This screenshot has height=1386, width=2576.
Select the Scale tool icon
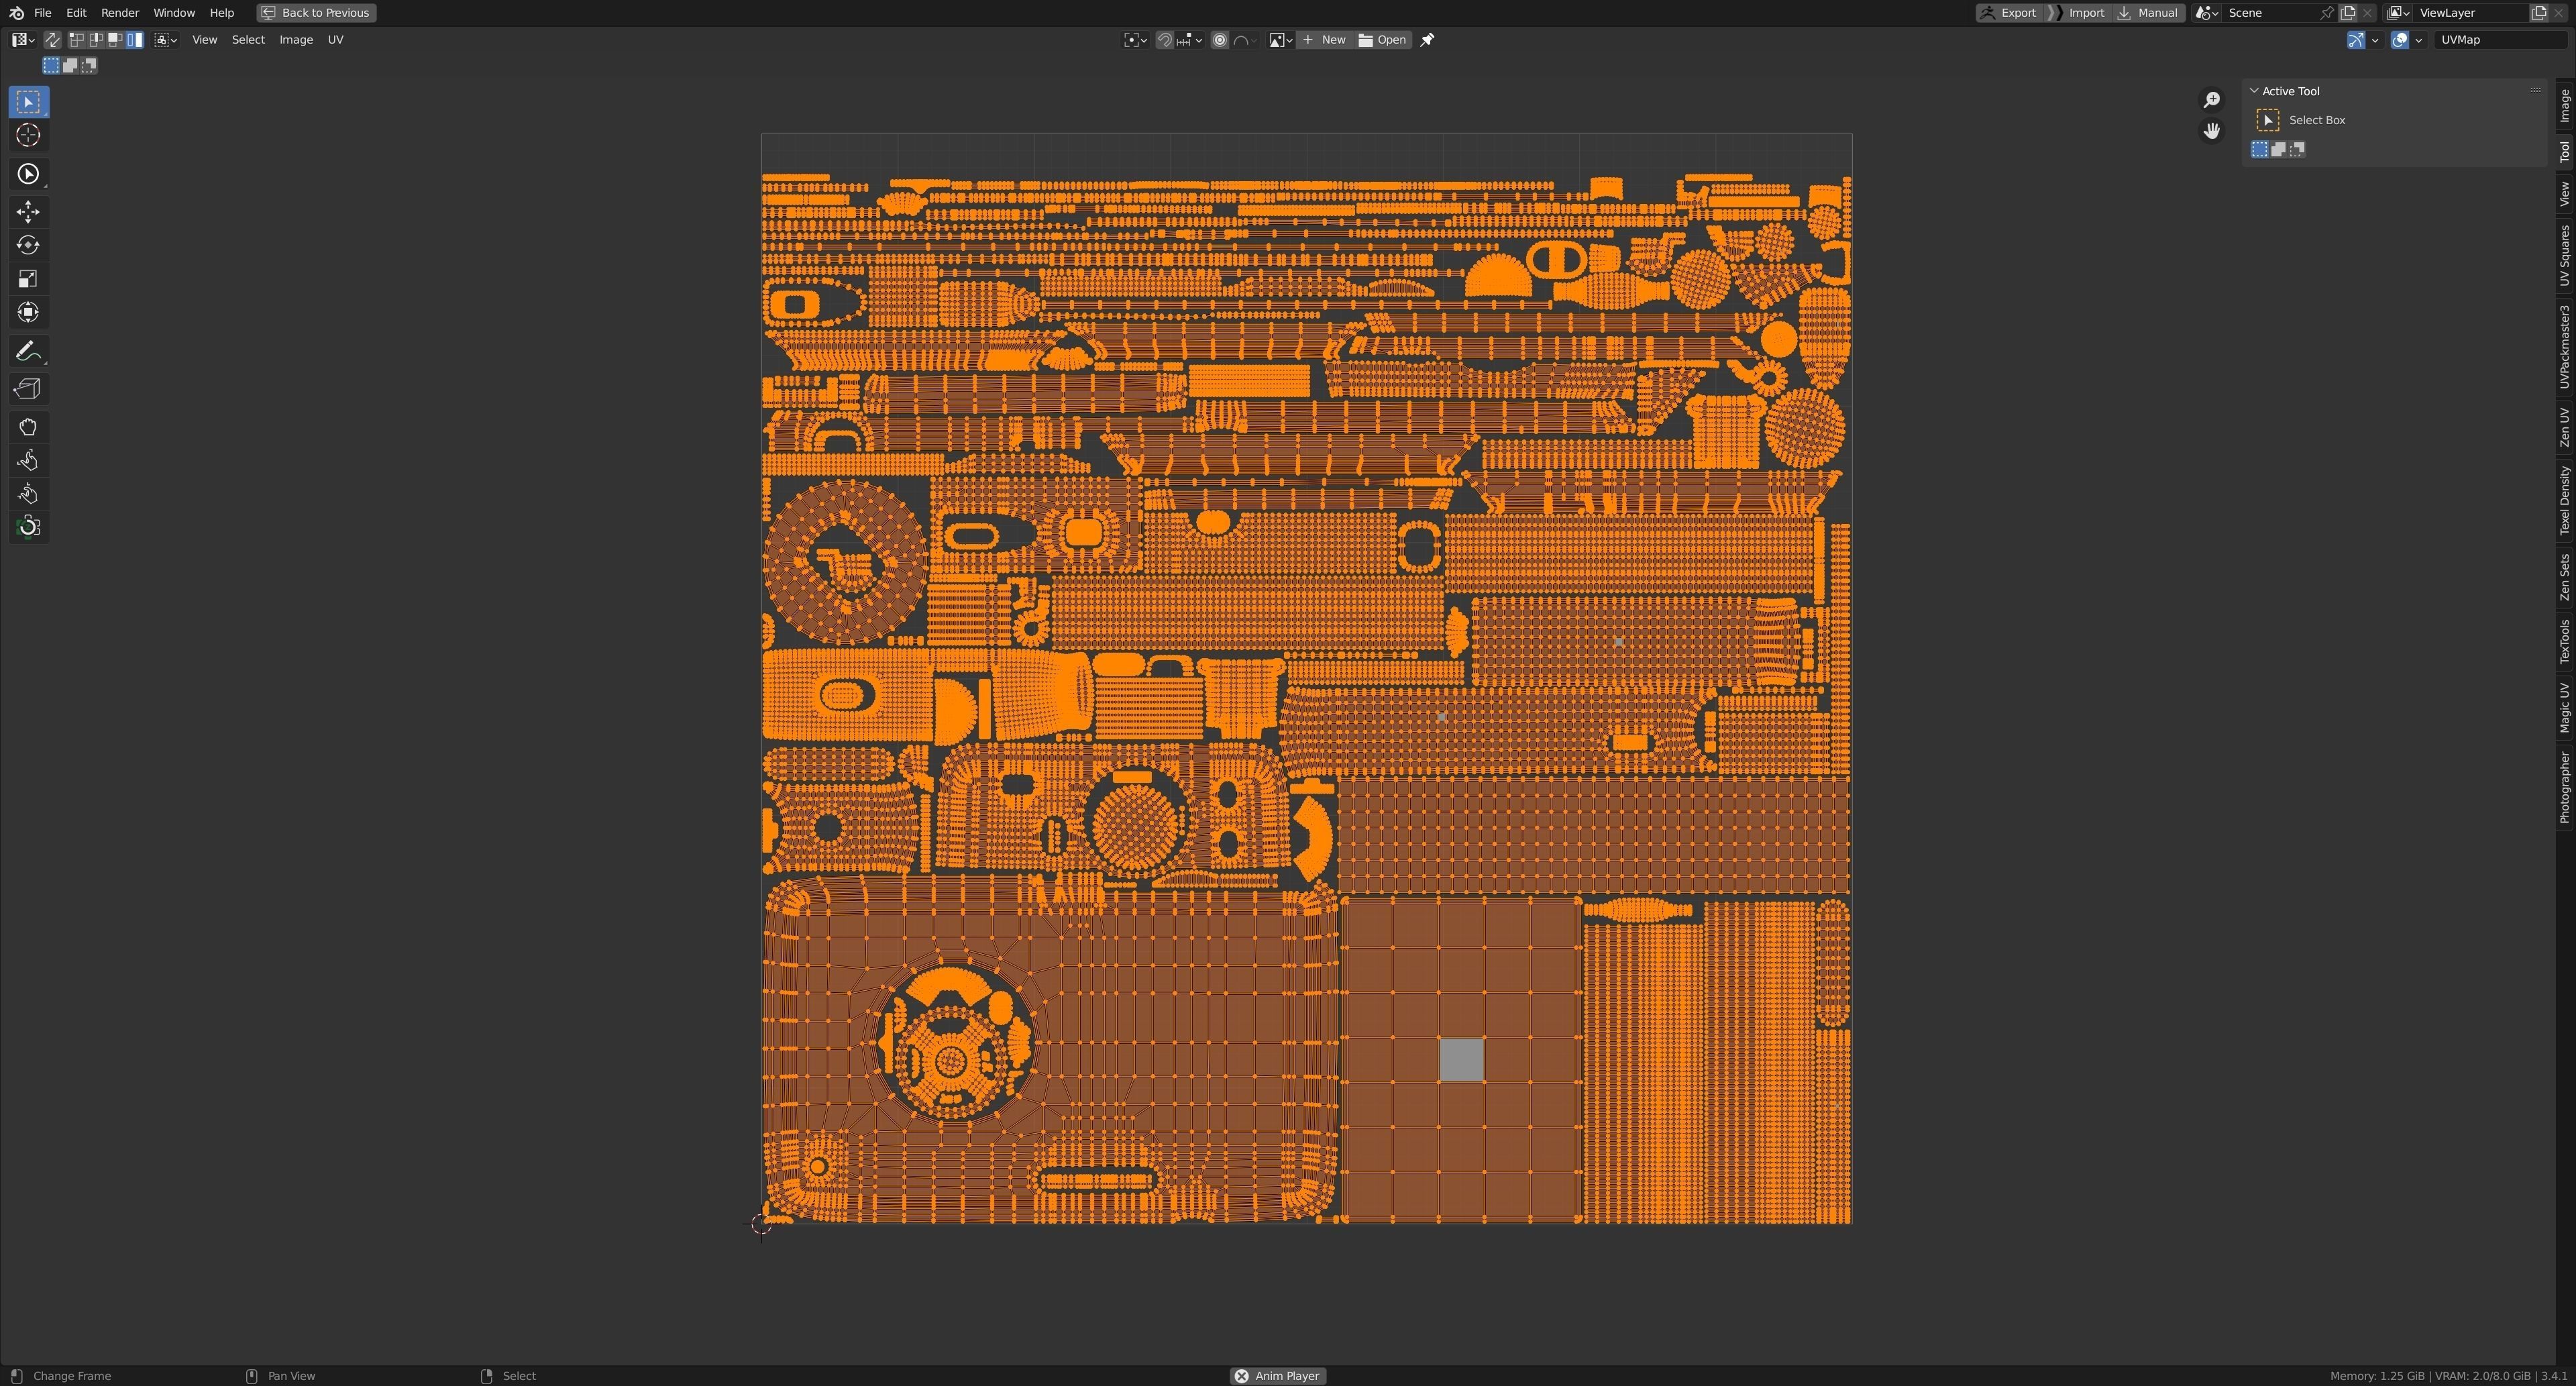point(28,279)
